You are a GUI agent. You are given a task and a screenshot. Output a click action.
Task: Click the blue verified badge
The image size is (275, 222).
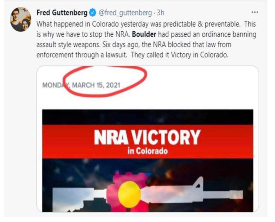(x=93, y=13)
